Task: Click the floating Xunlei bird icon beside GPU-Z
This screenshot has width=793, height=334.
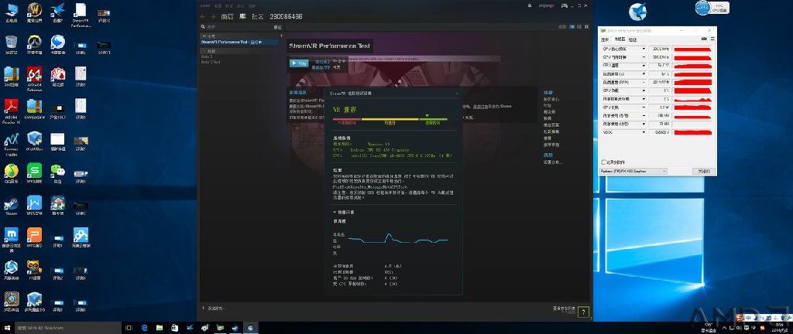Action: (637, 12)
